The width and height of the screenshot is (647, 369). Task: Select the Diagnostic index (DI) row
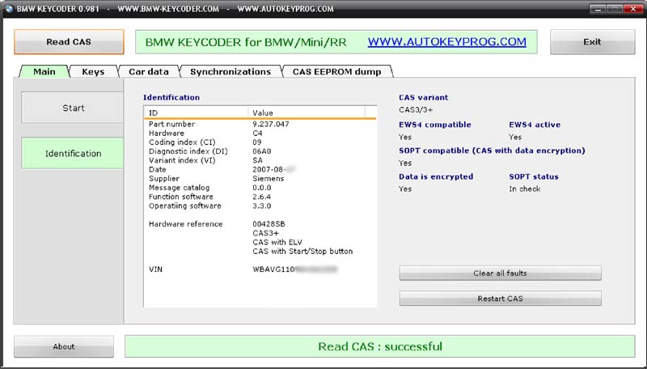(260, 151)
